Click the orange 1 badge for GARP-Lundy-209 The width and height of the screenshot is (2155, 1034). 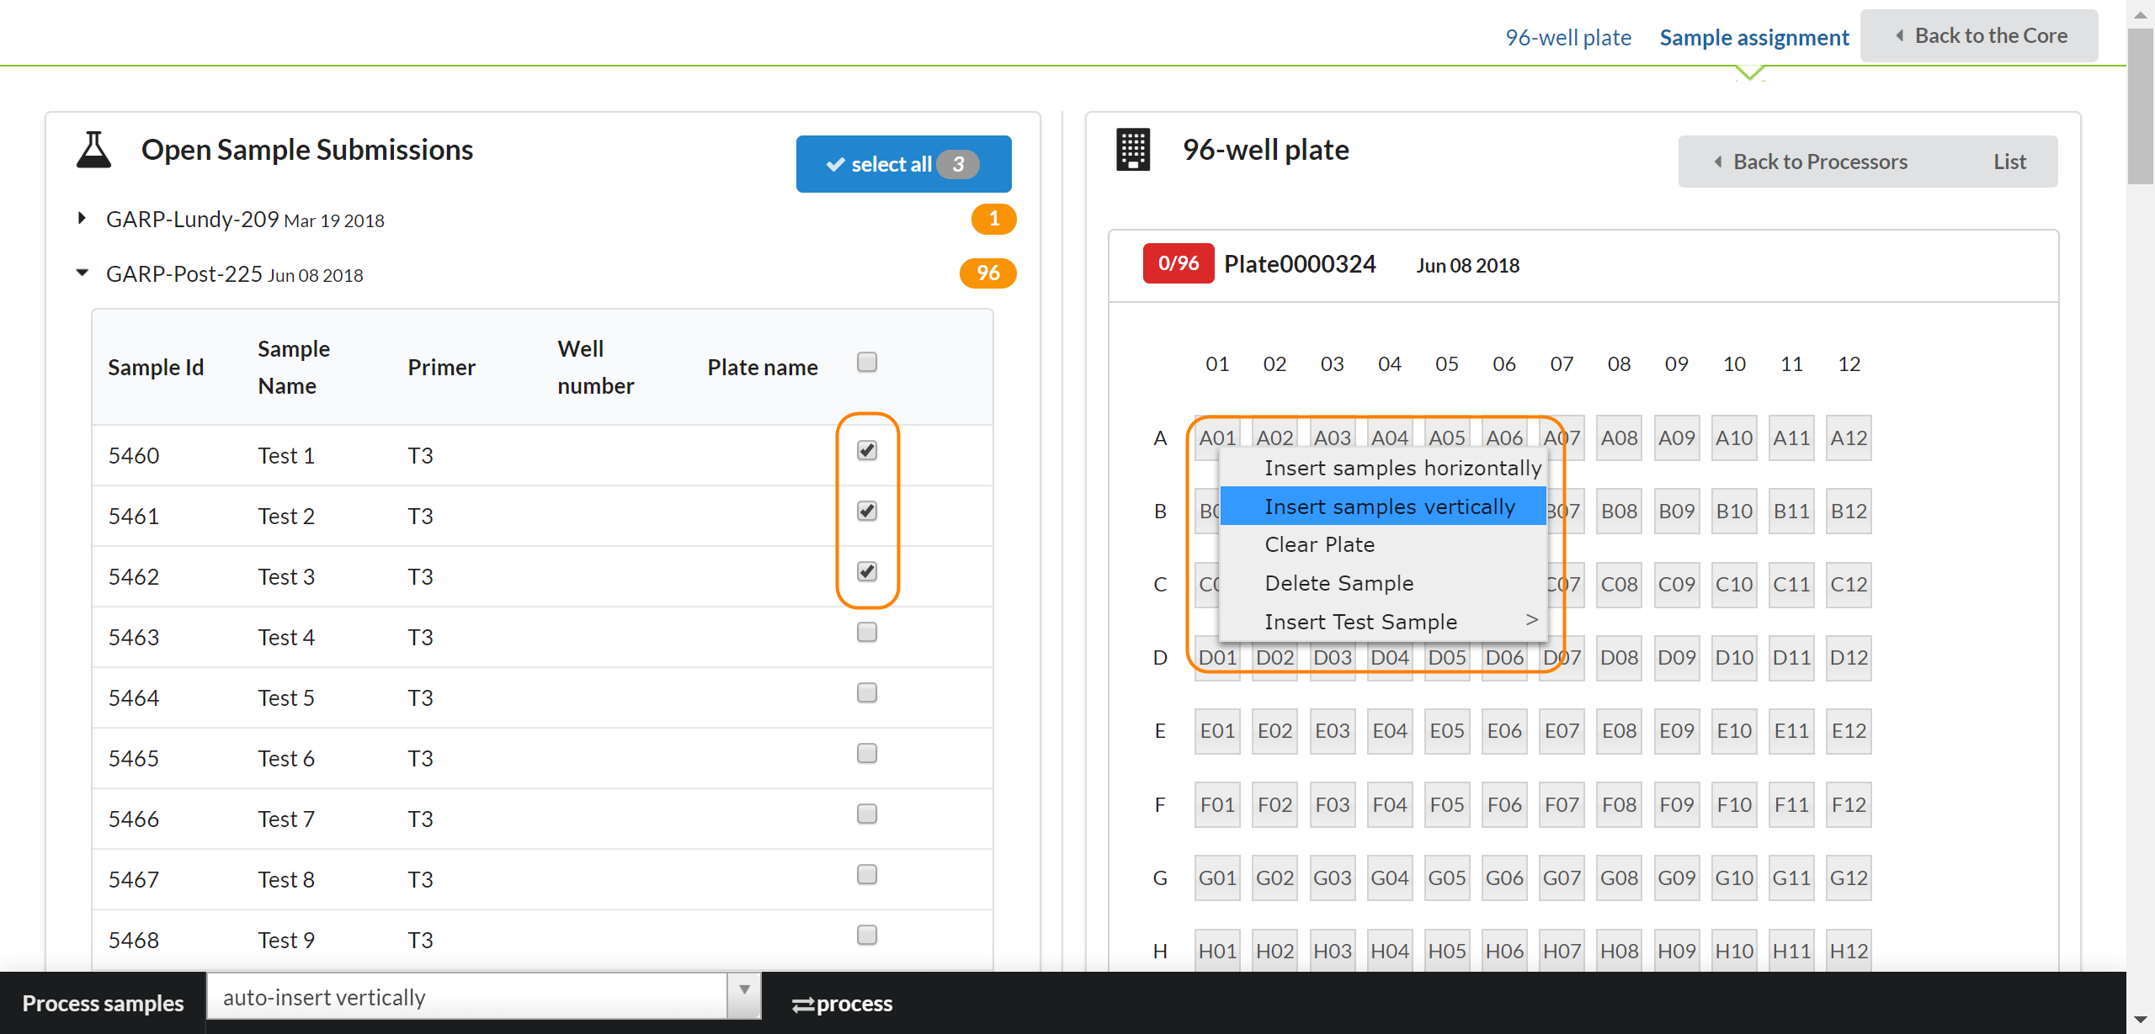993,220
